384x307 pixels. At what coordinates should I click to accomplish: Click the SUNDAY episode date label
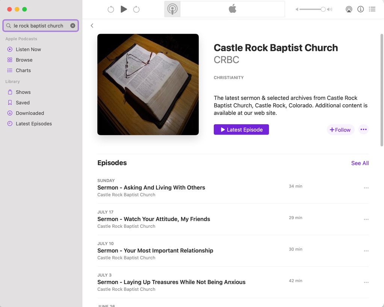pyautogui.click(x=106, y=181)
